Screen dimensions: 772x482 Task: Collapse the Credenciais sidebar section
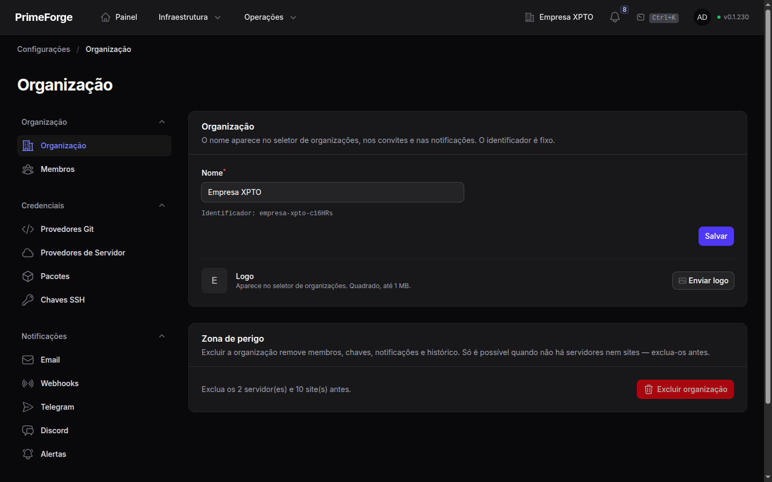tap(94, 206)
